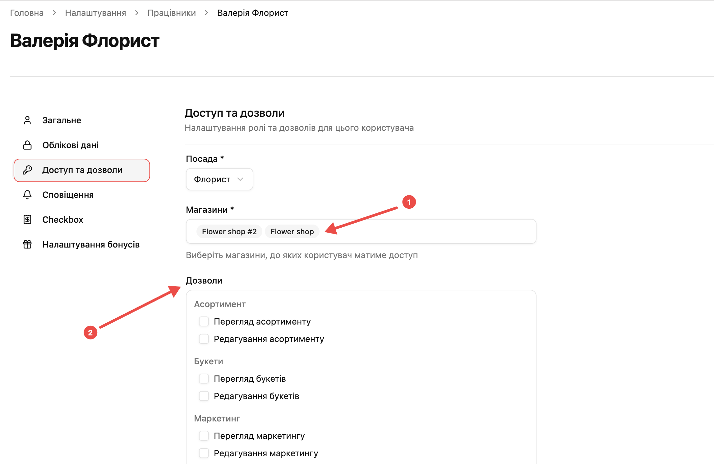Click the gift icon for Налаштування бонусів
Viewport: 714px width, 464px height.
(x=27, y=244)
